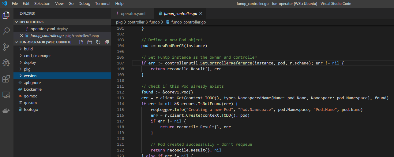Open the Extensions view icon
394x157 pixels.
6,79
